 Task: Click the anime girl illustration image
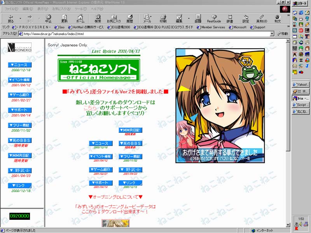pos(220,106)
